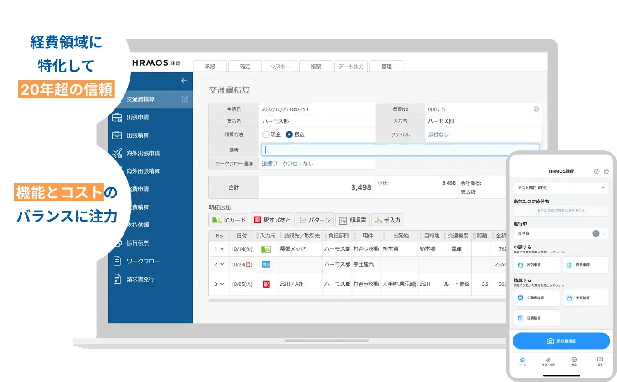Expand row 3 dropdown chevron
Screen dimensions: 617x382
click(x=222, y=284)
